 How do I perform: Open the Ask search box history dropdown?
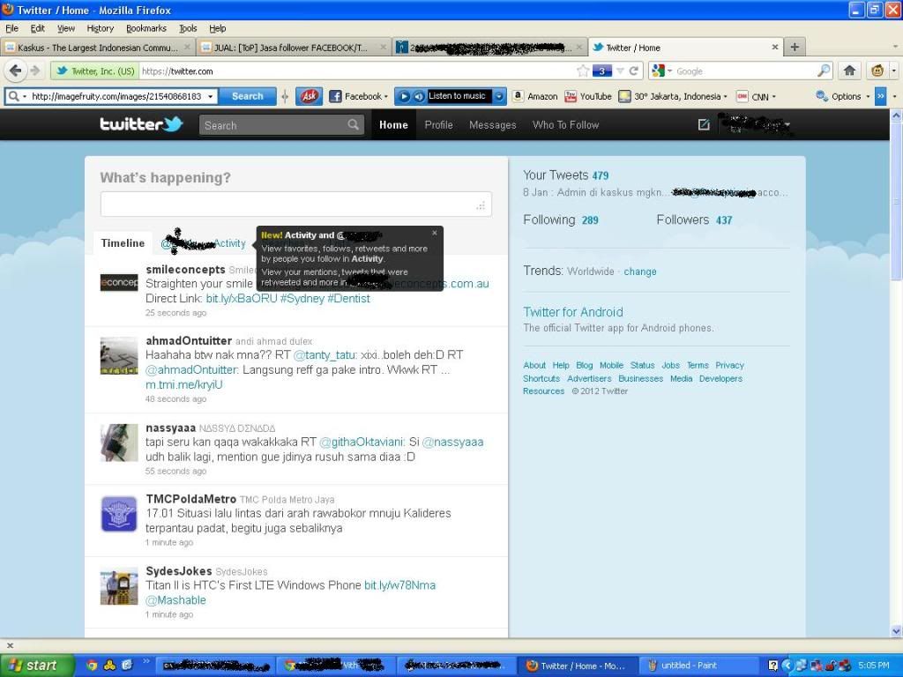click(x=211, y=96)
